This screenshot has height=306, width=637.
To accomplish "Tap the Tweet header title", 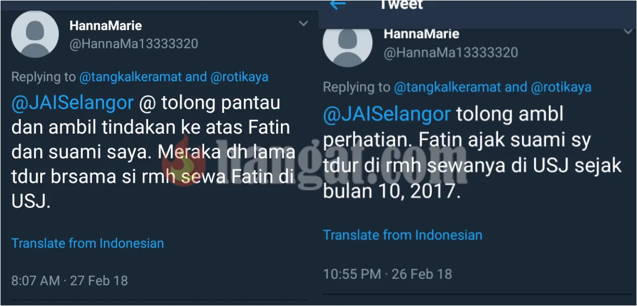I will [x=401, y=4].
